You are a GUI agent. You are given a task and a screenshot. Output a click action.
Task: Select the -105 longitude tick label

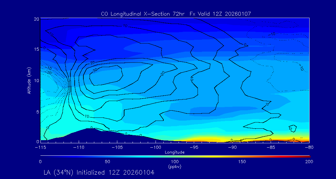tap(117, 147)
